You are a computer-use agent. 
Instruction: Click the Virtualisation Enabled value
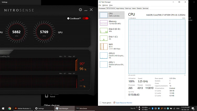(x=172, y=88)
